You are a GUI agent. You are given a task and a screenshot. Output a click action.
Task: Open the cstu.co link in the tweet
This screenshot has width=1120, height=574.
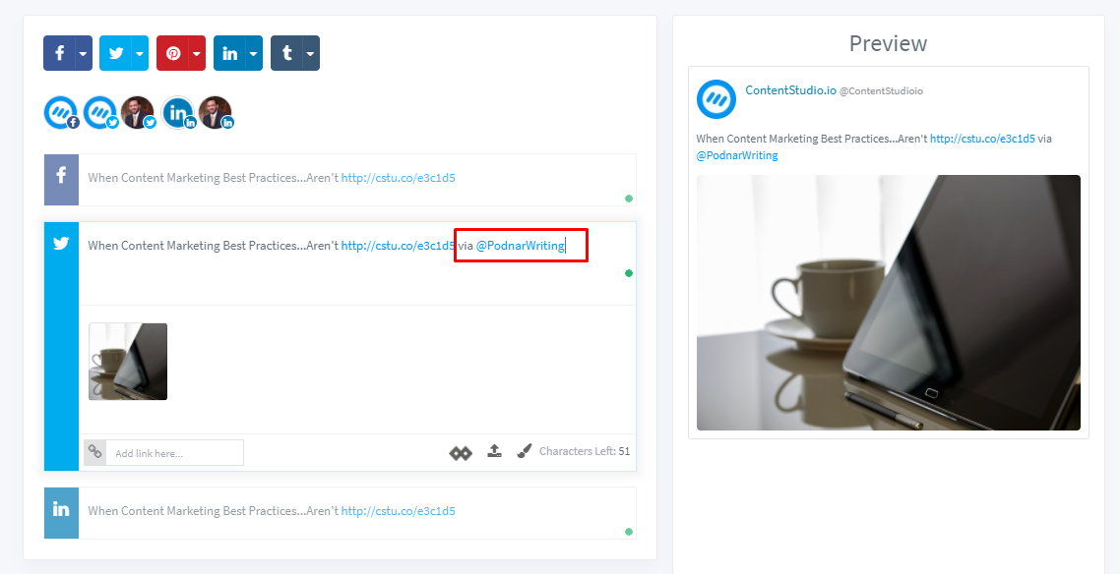(398, 245)
